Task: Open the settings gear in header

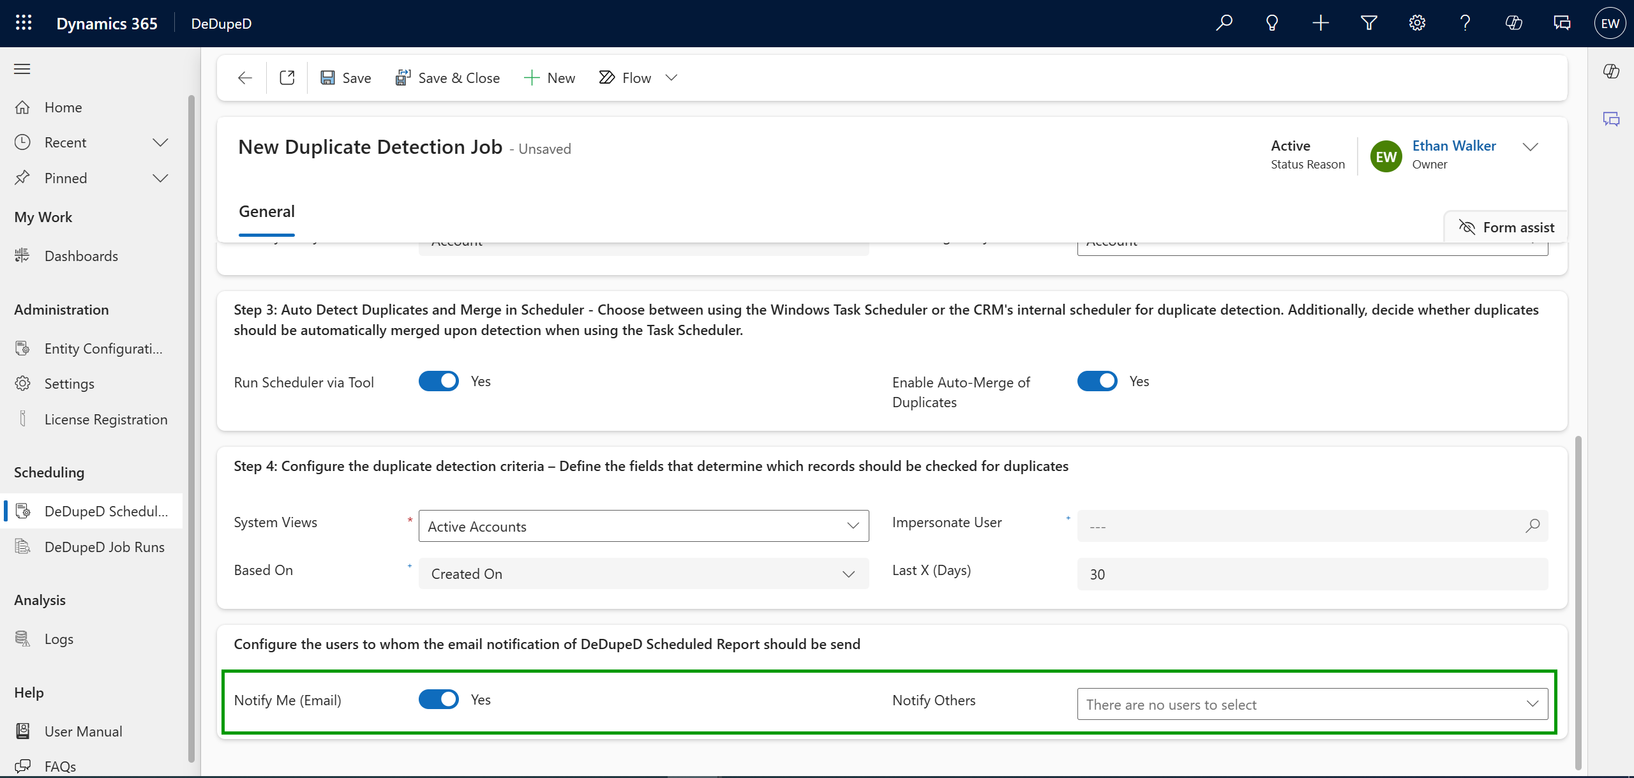Action: pyautogui.click(x=1417, y=23)
